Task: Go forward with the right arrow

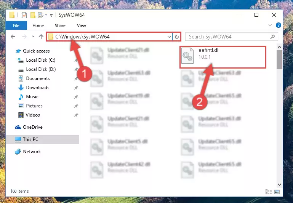Action: pos(24,37)
